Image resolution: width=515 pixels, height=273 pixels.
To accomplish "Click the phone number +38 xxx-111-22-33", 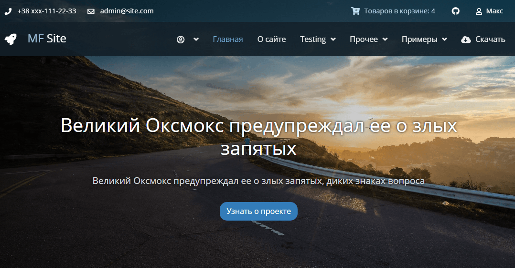I will (x=47, y=11).
